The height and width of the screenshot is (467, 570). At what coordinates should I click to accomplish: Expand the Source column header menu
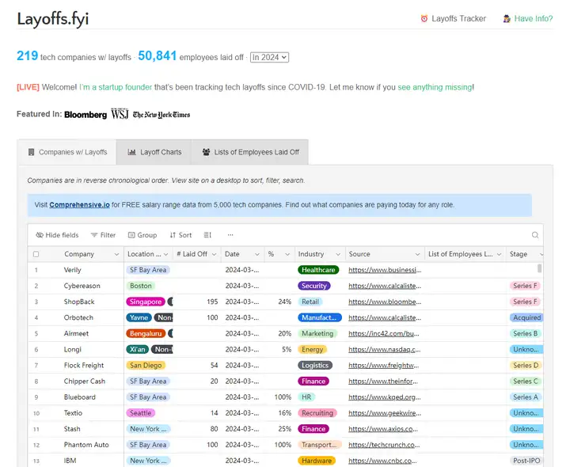417,254
